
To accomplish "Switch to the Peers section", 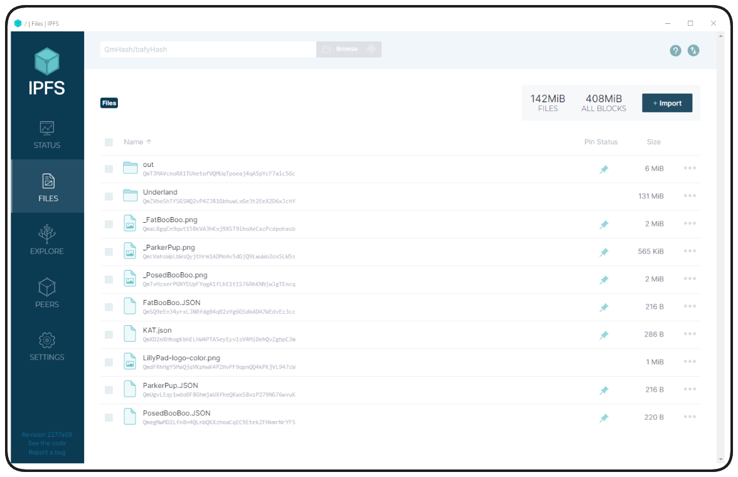I will point(47,294).
